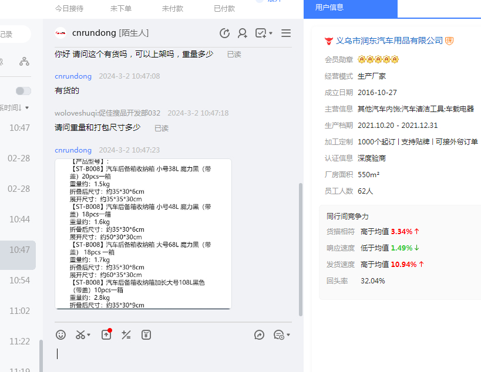
Task: Click cnrundong sender name at 10:47:23
Action: (73, 150)
